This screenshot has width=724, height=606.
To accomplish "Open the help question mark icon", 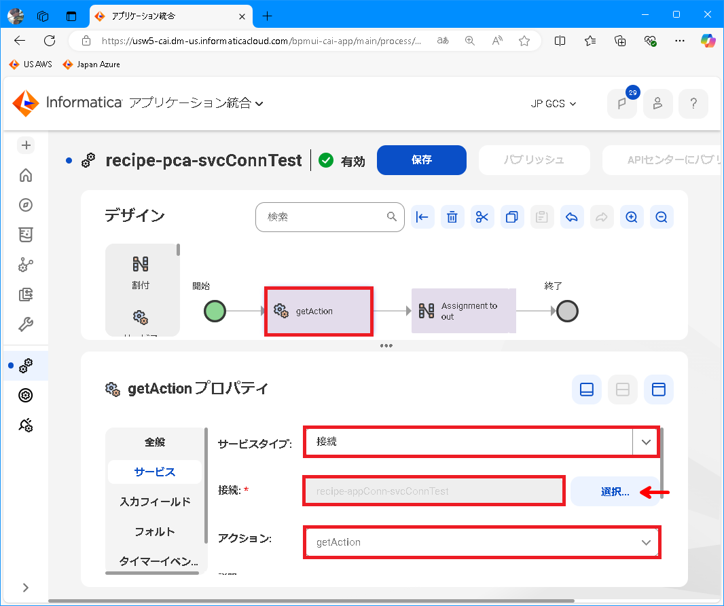I will point(693,104).
